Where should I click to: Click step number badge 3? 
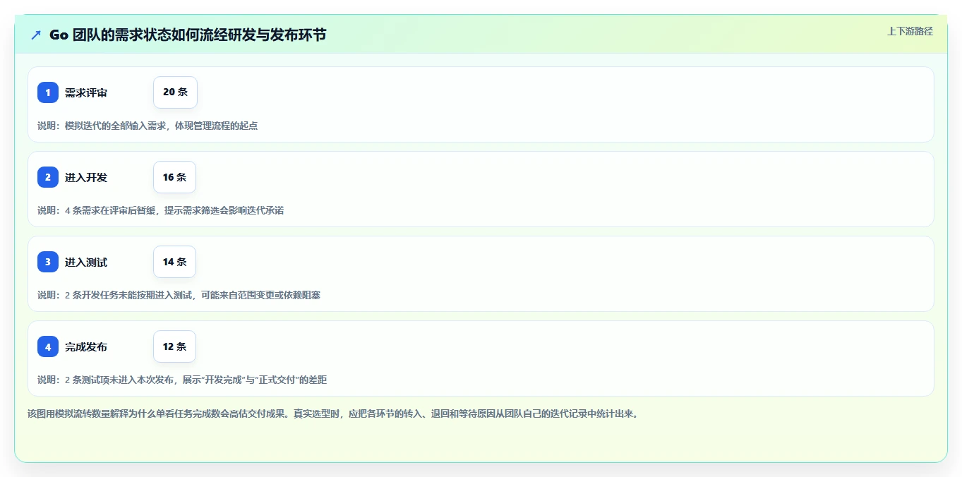pos(48,262)
